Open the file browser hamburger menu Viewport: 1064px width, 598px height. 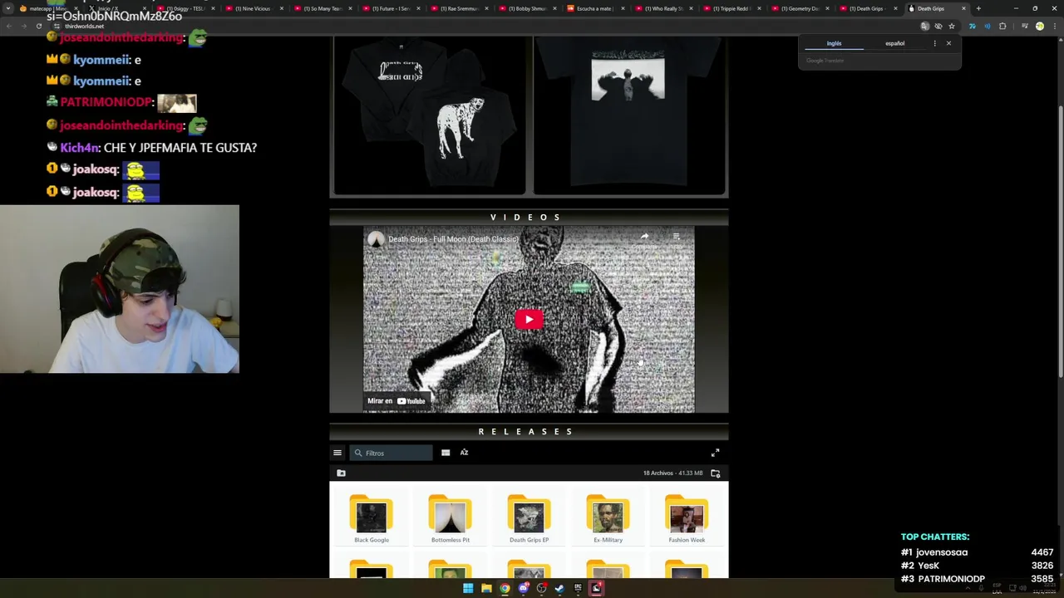(337, 453)
